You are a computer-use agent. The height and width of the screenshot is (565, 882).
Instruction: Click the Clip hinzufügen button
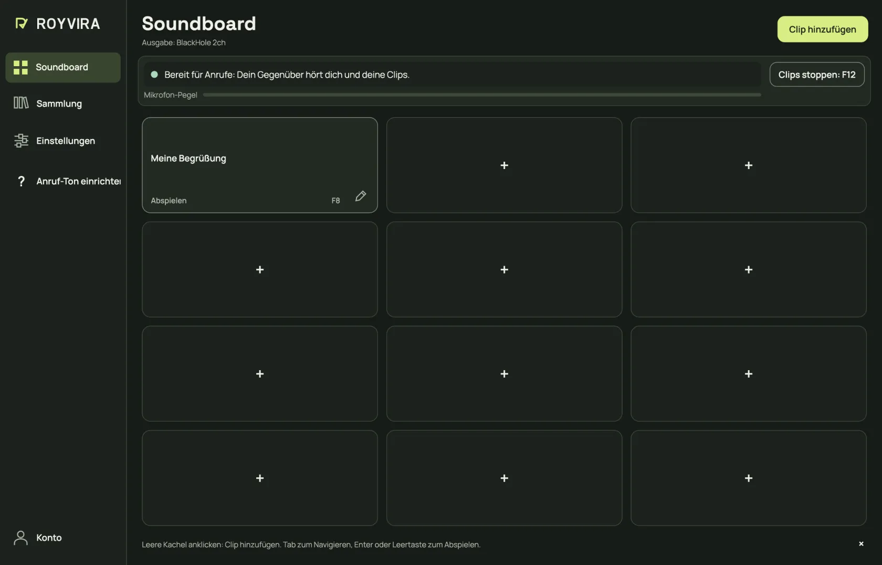822,29
